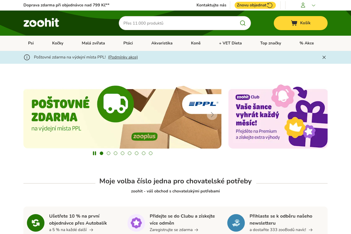Open the Akvaristika category menu

[162, 43]
